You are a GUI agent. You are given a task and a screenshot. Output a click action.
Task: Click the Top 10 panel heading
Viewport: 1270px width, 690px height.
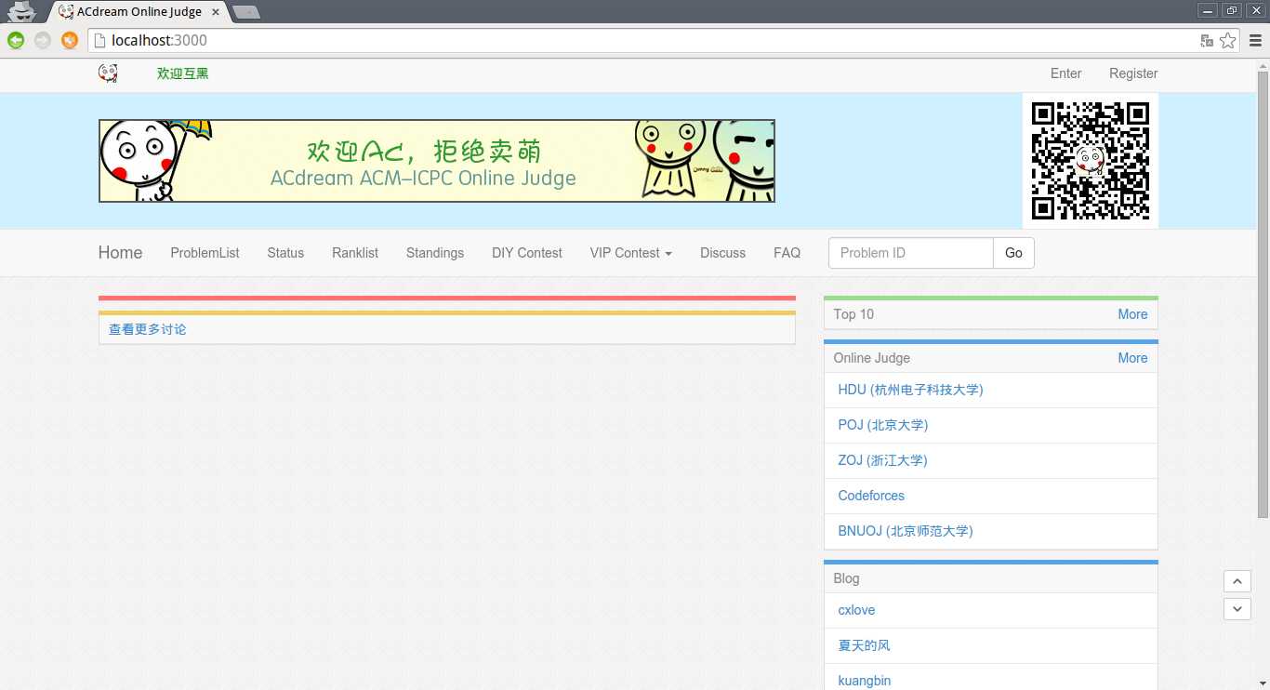click(x=853, y=314)
